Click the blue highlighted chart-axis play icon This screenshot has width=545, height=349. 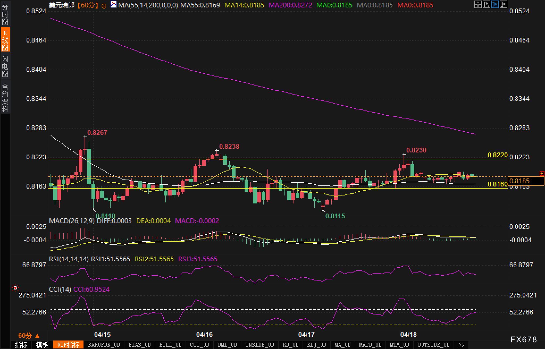tap(495, 5)
